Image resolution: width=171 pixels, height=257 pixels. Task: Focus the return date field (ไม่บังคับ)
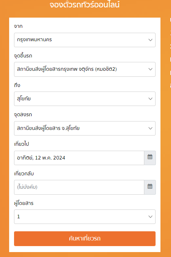click(x=79, y=187)
